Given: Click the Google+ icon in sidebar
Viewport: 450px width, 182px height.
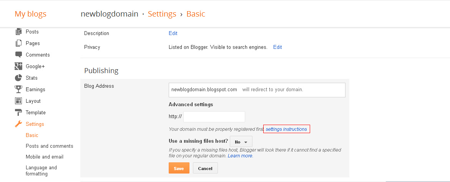Looking at the screenshot, I should [x=18, y=66].
